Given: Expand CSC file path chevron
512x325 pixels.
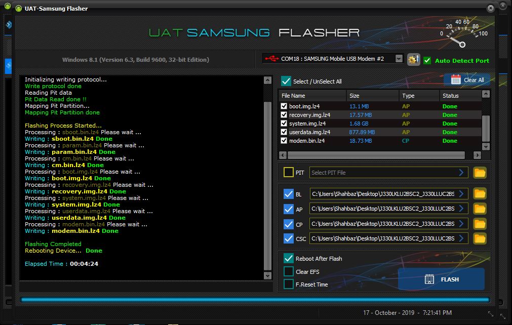Looking at the screenshot, I should click(461, 238).
